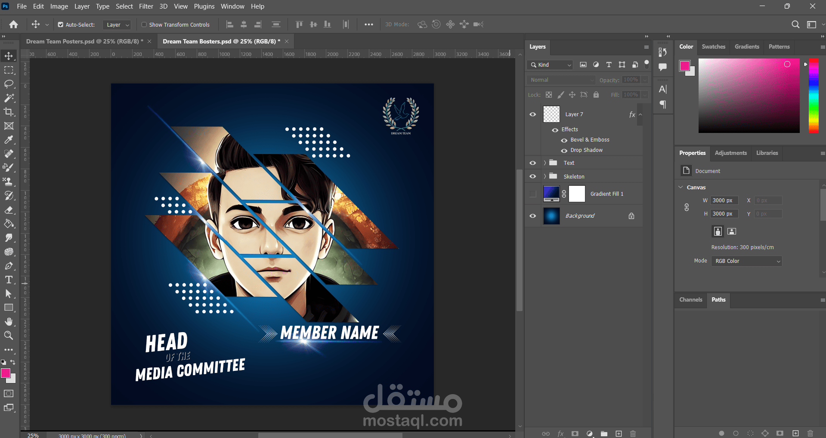Hide Layer 7 visibility eye

coord(533,114)
